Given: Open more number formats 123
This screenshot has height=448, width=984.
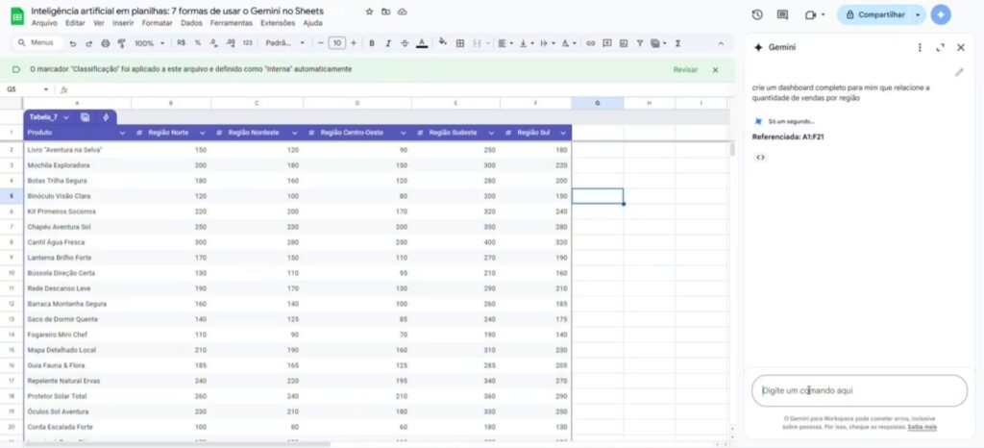Looking at the screenshot, I should [247, 43].
